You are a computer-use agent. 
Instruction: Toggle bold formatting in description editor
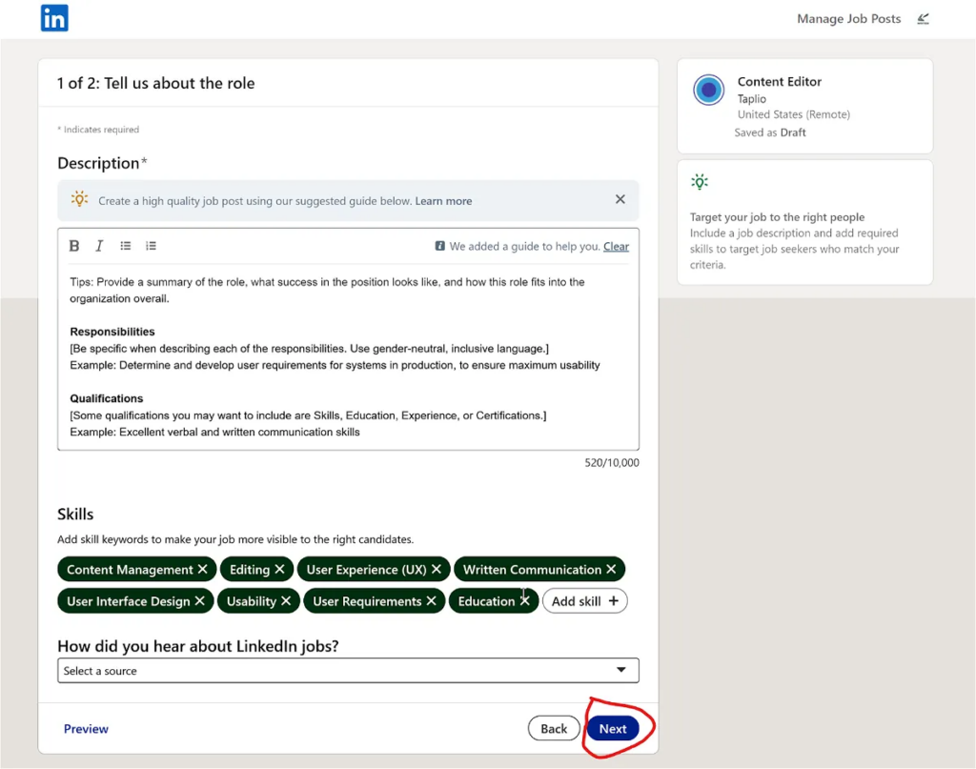click(x=74, y=246)
